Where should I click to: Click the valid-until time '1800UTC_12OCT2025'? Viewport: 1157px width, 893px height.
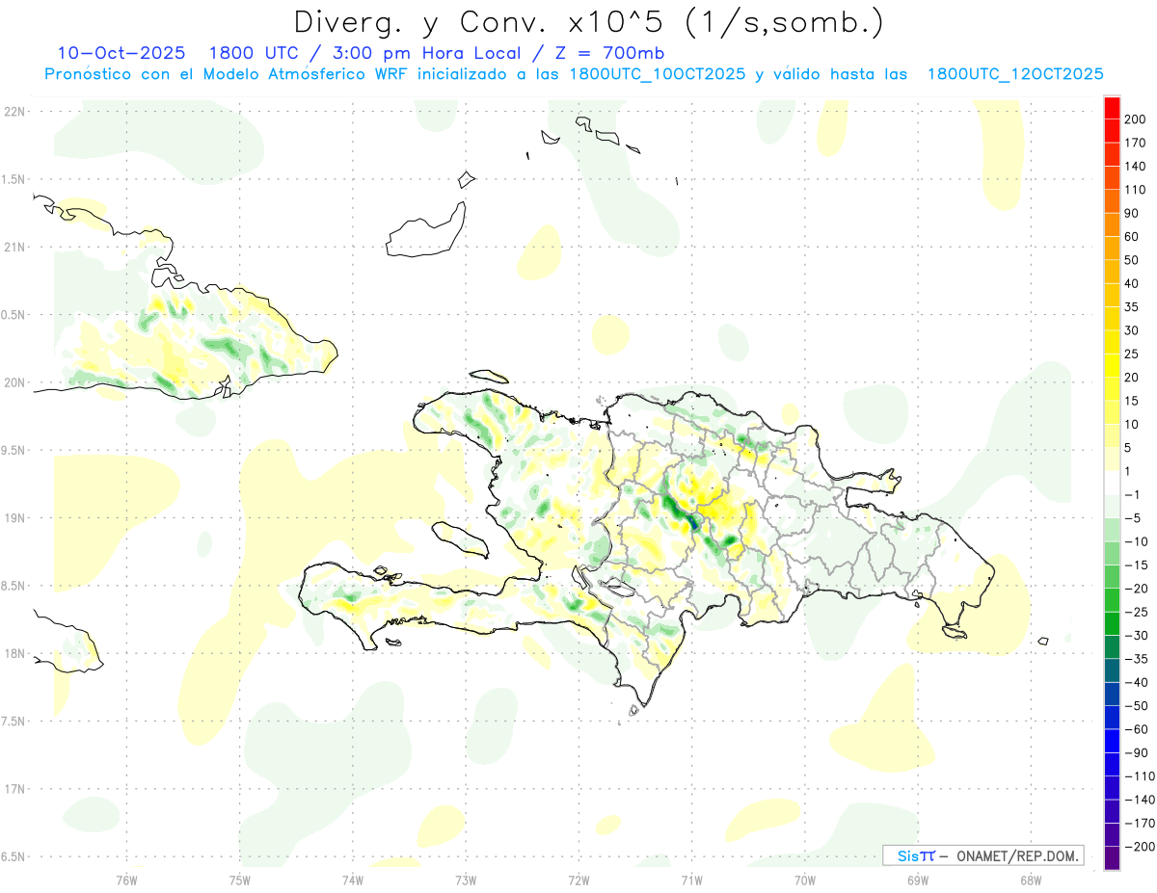1015,74
